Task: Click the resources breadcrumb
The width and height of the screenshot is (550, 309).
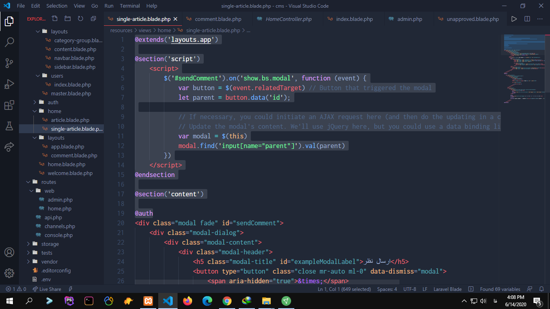Action: [x=121, y=30]
